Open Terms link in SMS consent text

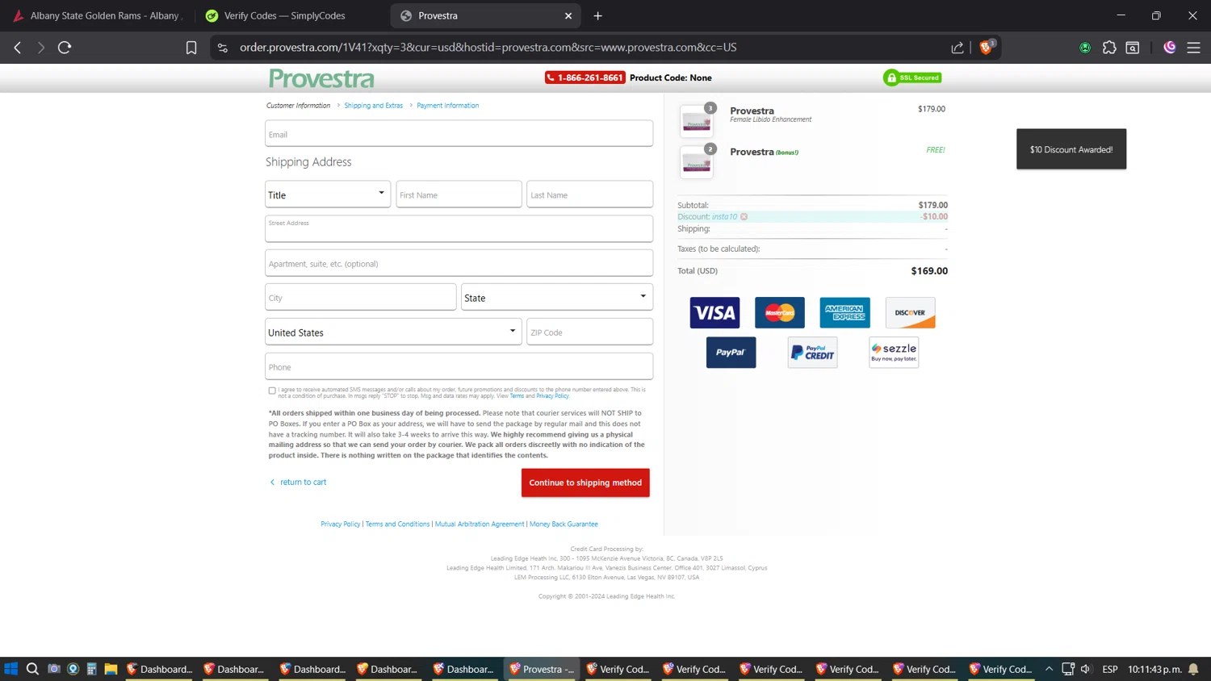pos(517,396)
